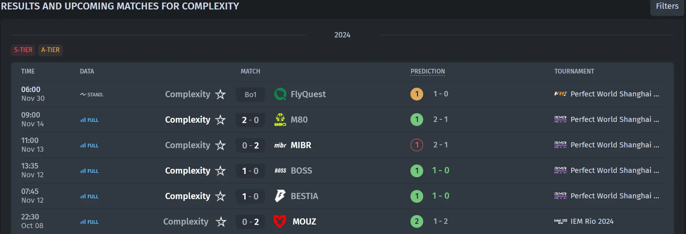Select the A-TIER filter tag
Image resolution: width=686 pixels, height=234 pixels.
tap(50, 50)
